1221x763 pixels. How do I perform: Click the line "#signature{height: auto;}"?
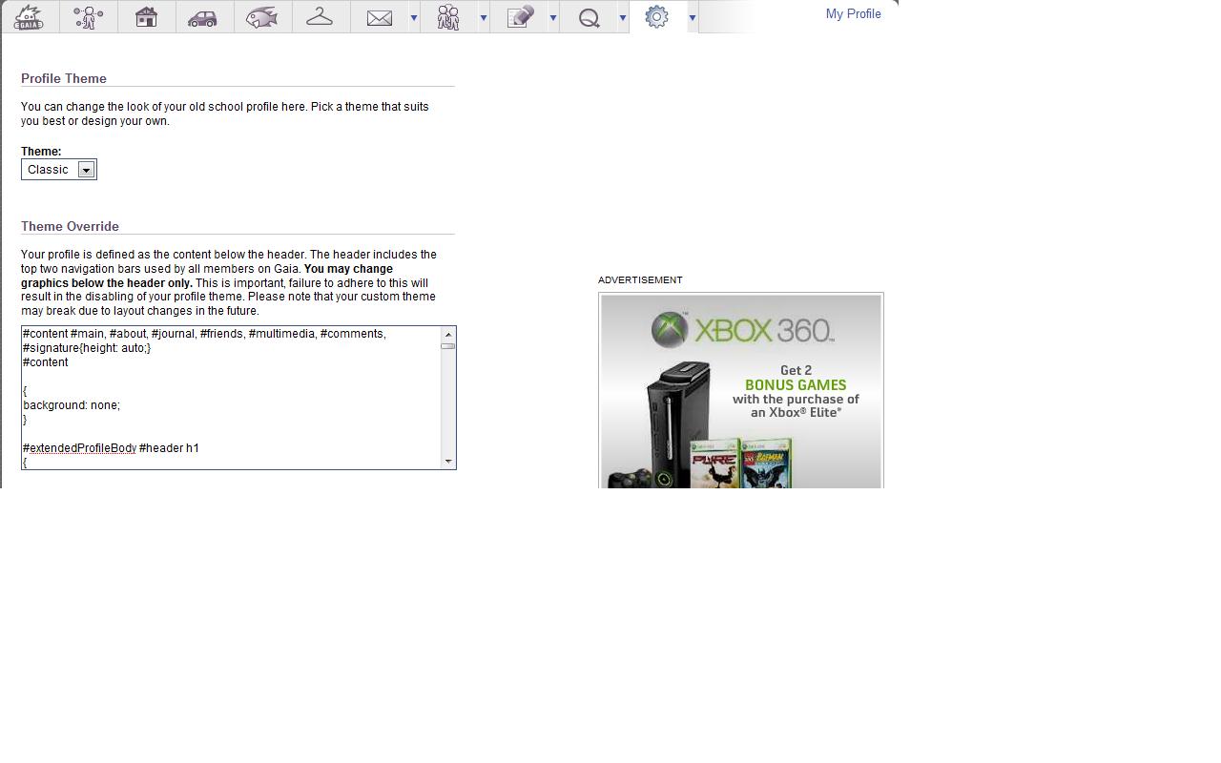click(87, 348)
